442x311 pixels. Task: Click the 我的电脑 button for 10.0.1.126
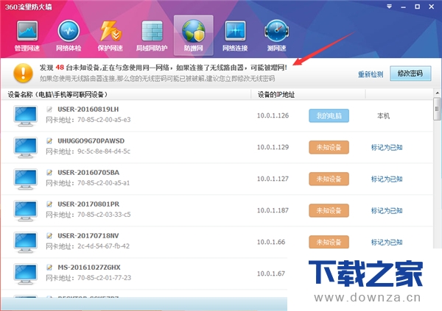pyautogui.click(x=329, y=115)
